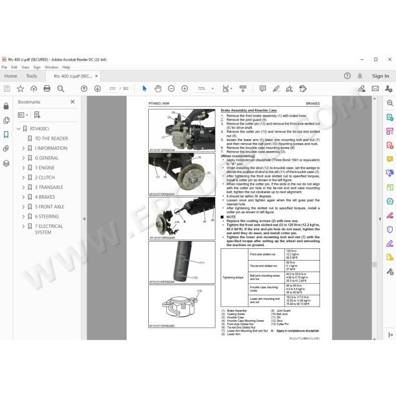Screen dimensions: 396x396
Task: Open the Sign document pen icon
Action: (x=290, y=89)
